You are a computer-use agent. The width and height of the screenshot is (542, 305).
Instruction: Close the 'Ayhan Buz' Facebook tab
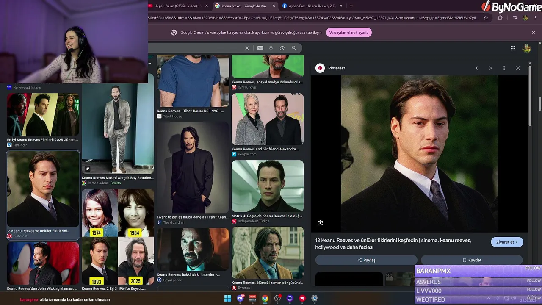(341, 6)
